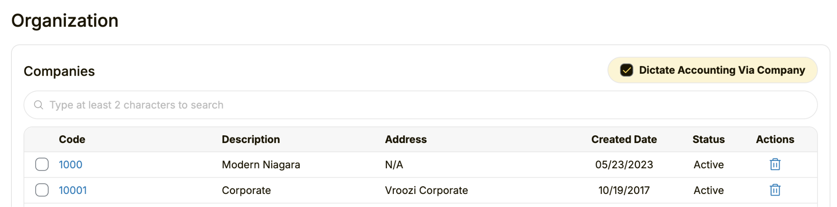Sort by the Code column header
The width and height of the screenshot is (837, 207).
tap(72, 139)
